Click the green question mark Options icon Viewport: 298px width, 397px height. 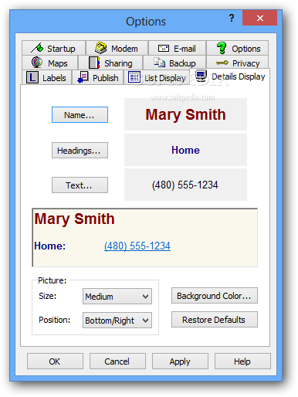pos(222,48)
